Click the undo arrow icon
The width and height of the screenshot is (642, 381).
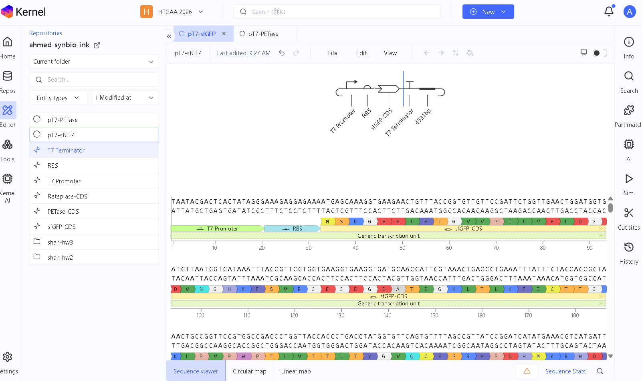(x=282, y=53)
